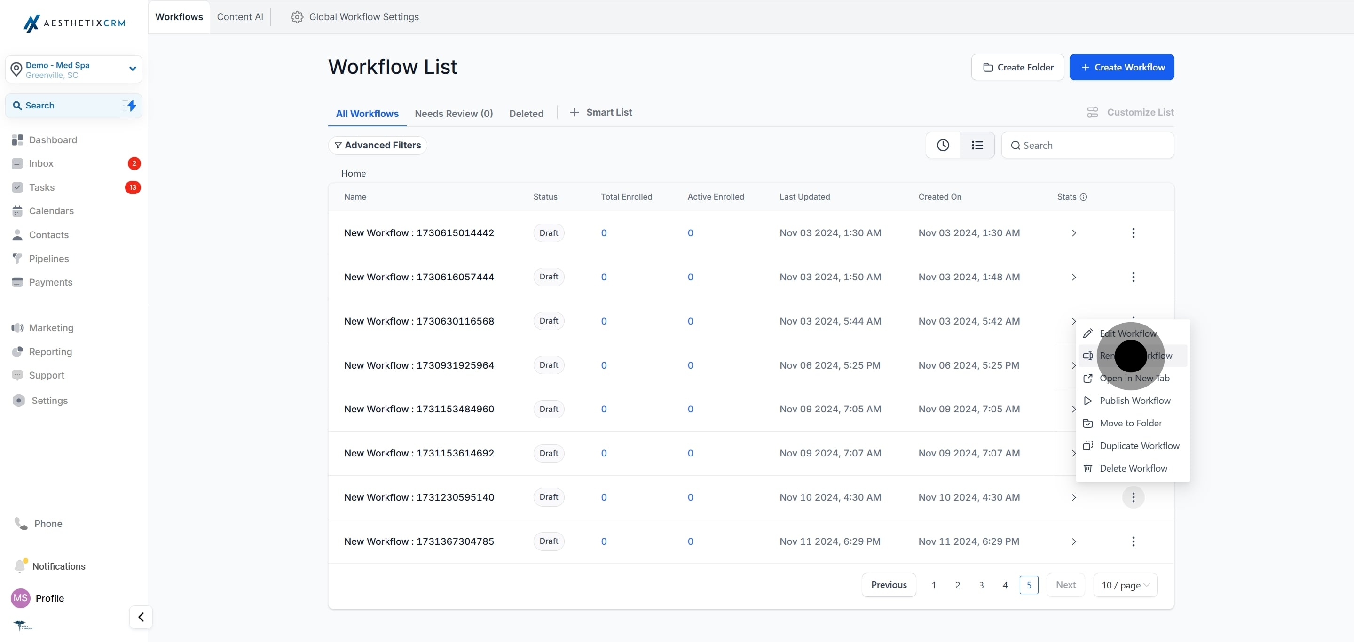
Task: Click the Create Workflow button
Action: [1122, 67]
